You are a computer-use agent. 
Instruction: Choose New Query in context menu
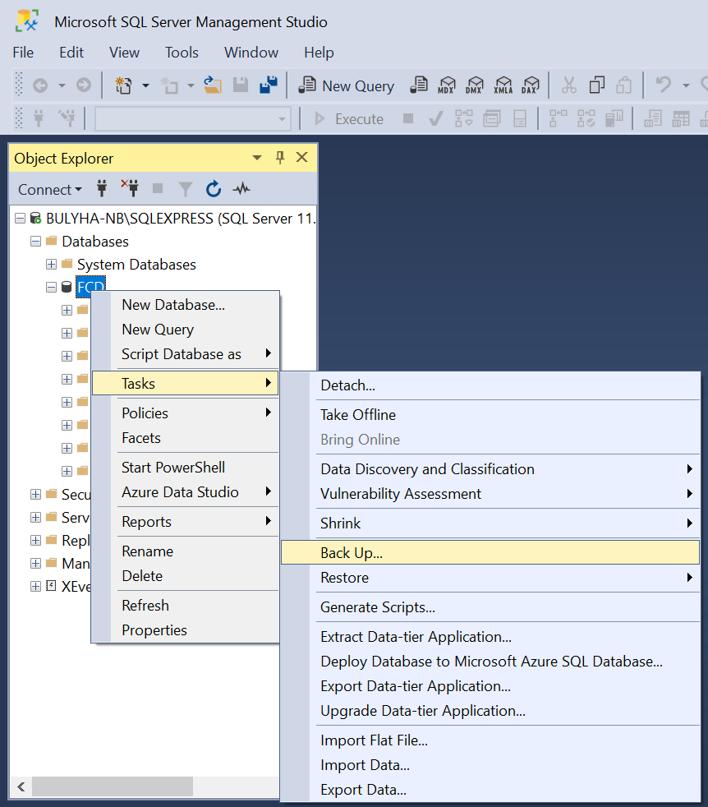186,330
